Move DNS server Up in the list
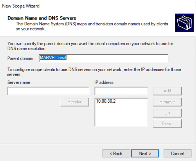Screen dimensions: 196x161 pyautogui.click(x=167, y=113)
